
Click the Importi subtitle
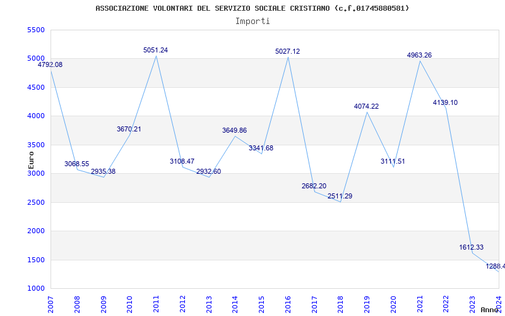pyautogui.click(x=252, y=21)
